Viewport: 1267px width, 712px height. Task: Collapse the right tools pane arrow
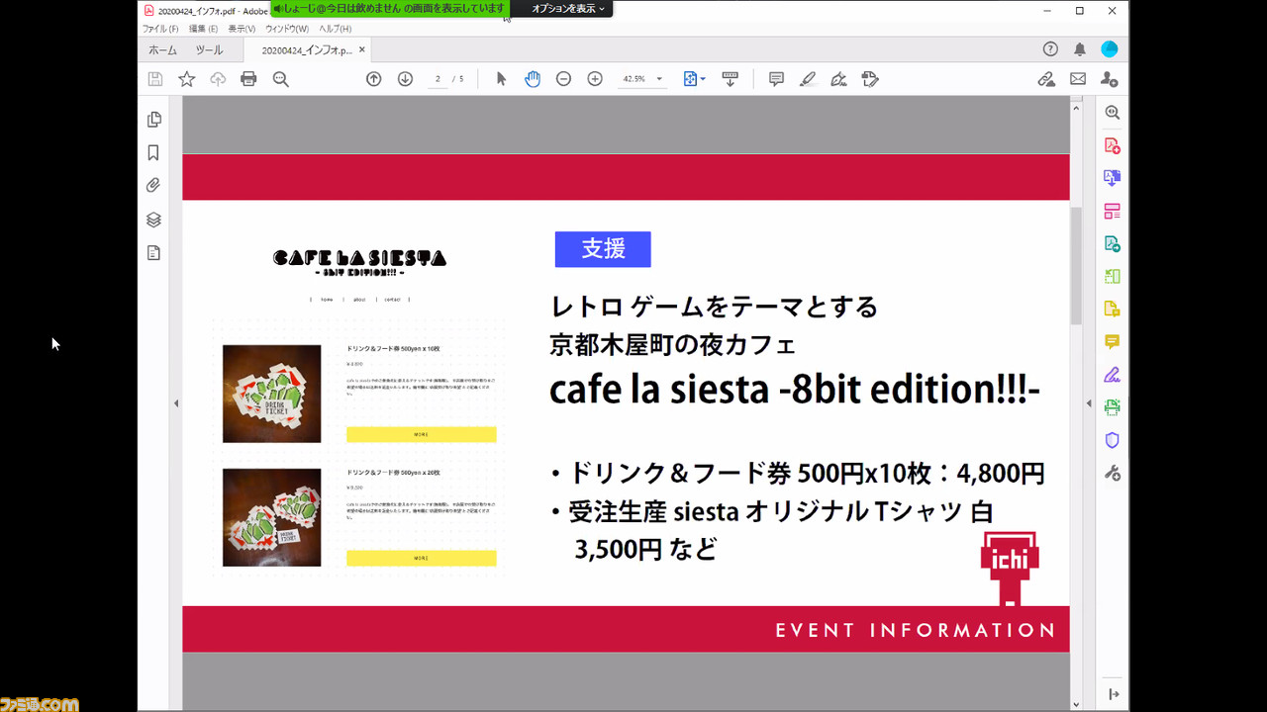pos(1088,403)
